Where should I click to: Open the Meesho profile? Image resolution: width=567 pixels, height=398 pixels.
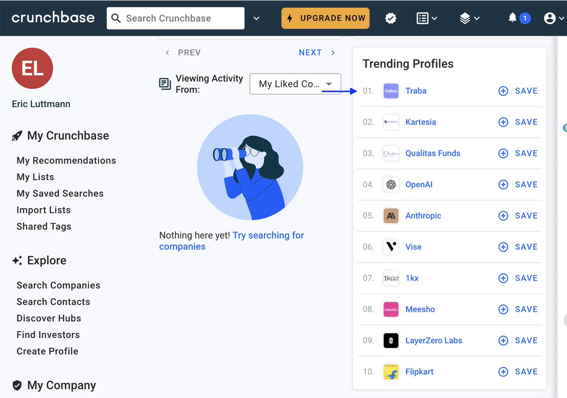pyautogui.click(x=420, y=309)
